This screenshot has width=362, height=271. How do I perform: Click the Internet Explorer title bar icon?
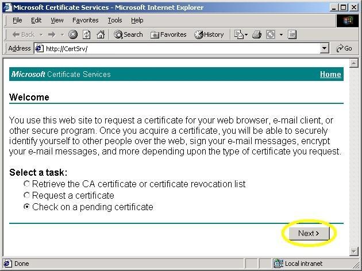coord(7,7)
